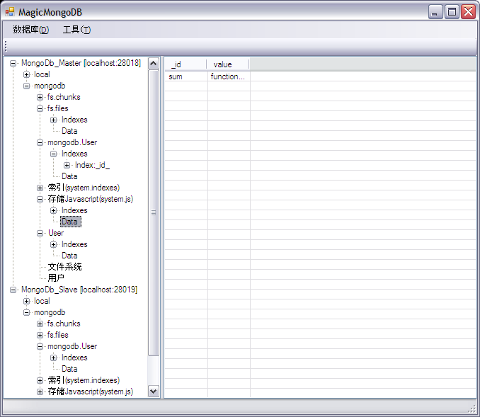Click the MagicMongoDB title bar app icon
Screen dimensions: 480x417
[10, 12]
